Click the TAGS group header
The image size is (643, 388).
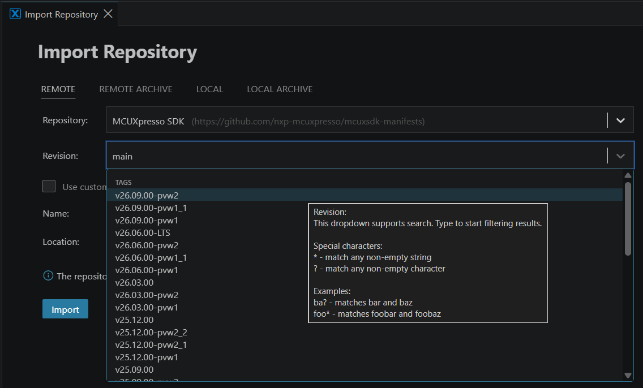(123, 182)
